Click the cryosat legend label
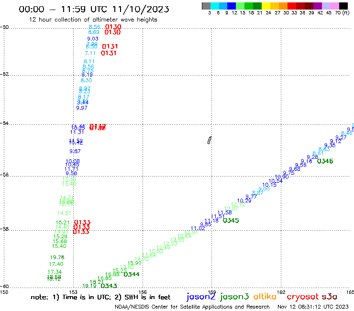Image resolution: width=354 pixels, height=311 pixels. (303, 297)
